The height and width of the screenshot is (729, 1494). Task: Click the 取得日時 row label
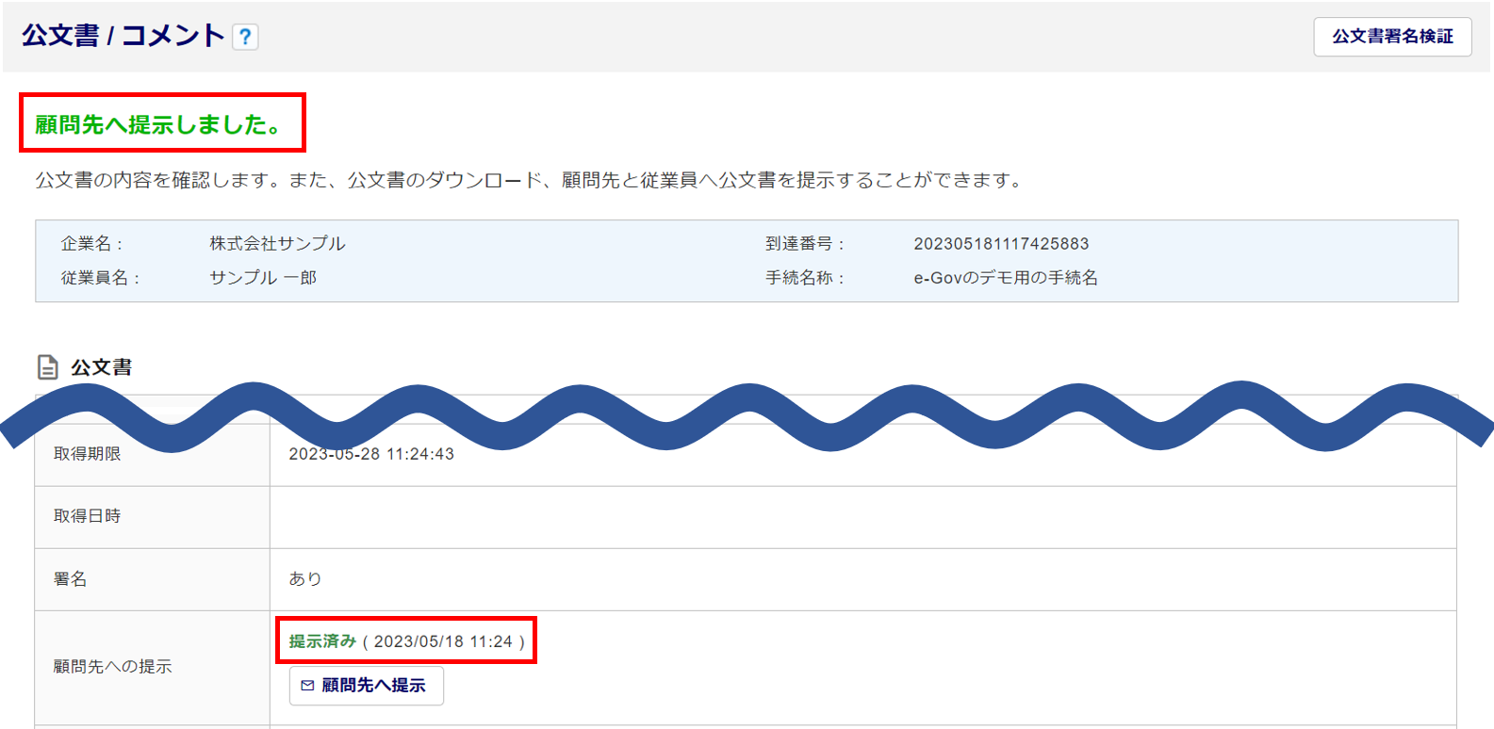coord(88,516)
